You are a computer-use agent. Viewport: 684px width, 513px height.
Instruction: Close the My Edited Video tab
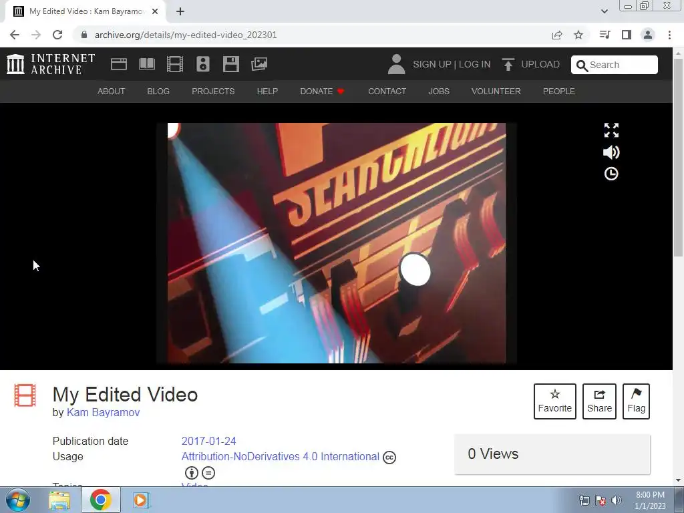tap(155, 11)
